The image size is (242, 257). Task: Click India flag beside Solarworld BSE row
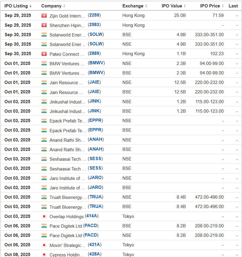tap(44, 35)
